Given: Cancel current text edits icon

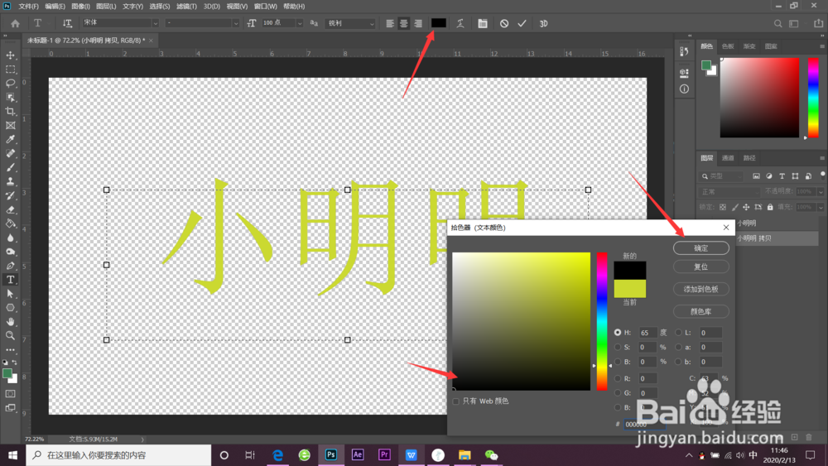Looking at the screenshot, I should pyautogui.click(x=504, y=23).
